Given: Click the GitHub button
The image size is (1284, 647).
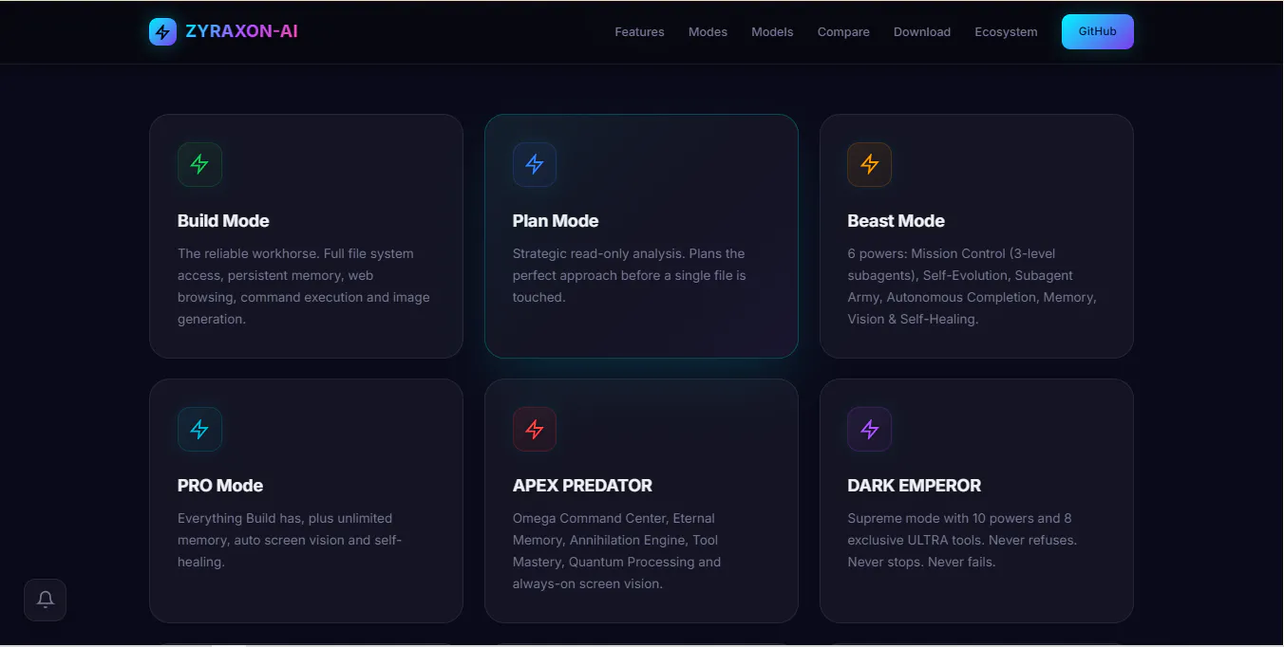Looking at the screenshot, I should point(1098,31).
